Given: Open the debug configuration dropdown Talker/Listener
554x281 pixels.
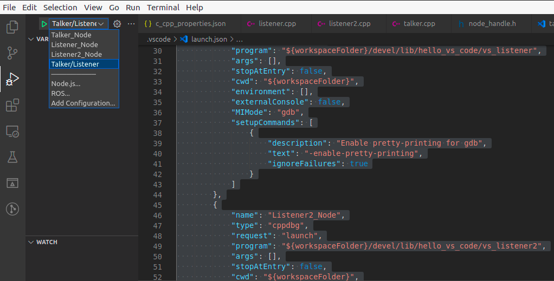Looking at the screenshot, I should [x=79, y=24].
